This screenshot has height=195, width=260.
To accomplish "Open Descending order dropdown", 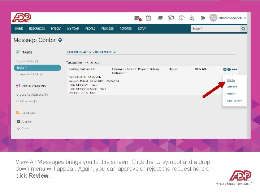I will point(105,52).
